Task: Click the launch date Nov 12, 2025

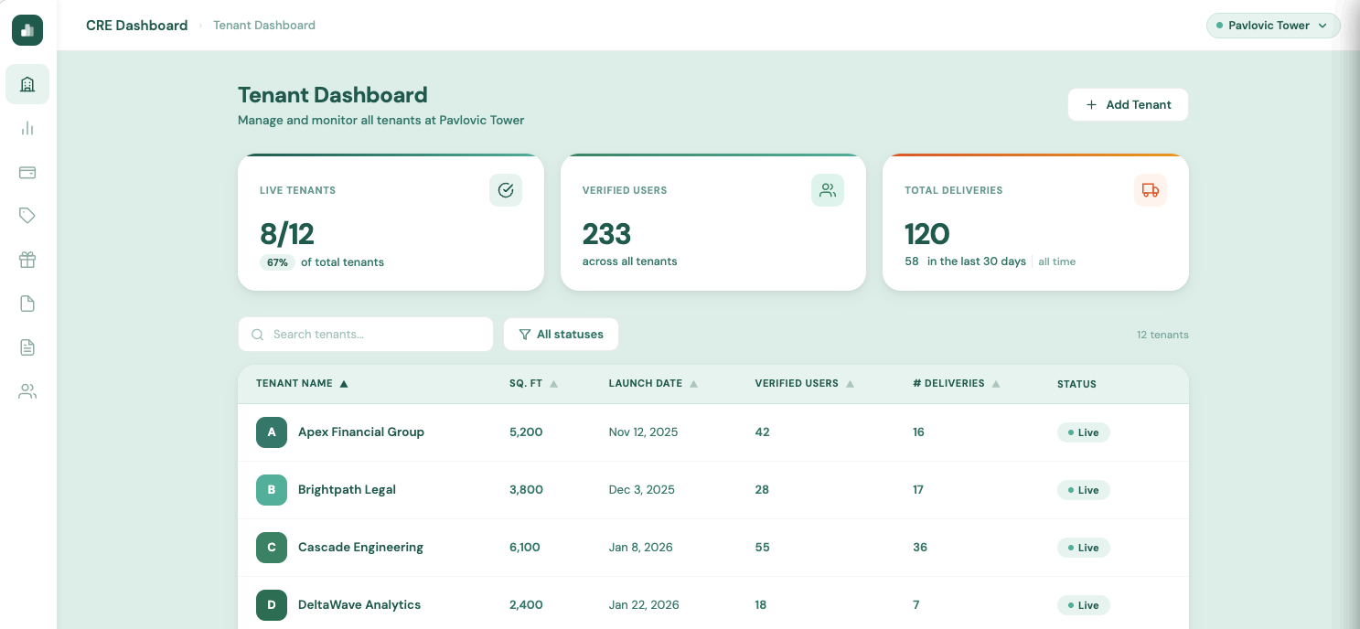Action: coord(643,432)
